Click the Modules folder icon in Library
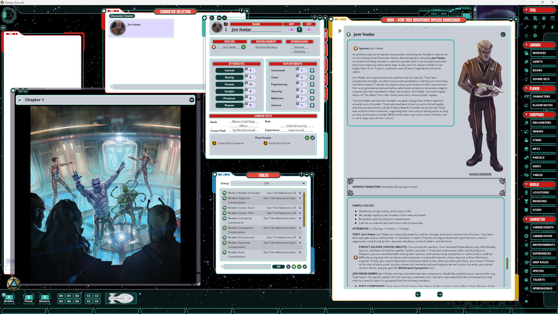Screen dimensions: 558x314 [526, 53]
